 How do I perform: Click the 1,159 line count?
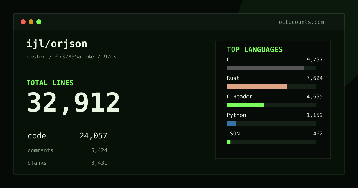pyautogui.click(x=315, y=115)
